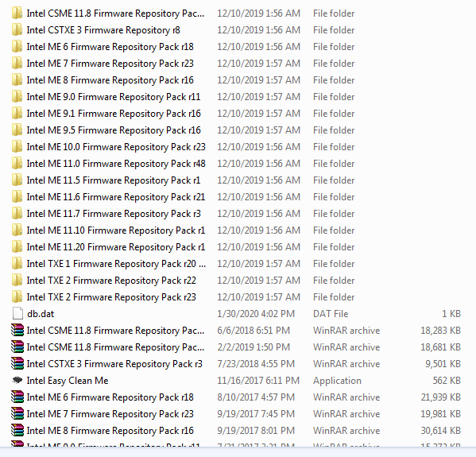Select the WinRAR icon for Intel ME 6 archive

click(x=17, y=397)
